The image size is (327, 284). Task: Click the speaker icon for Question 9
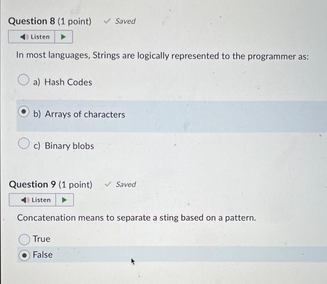click(25, 200)
